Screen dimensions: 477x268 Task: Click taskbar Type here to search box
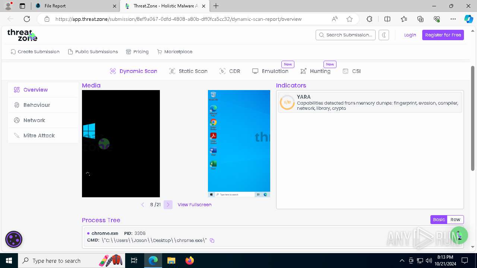coord(71,261)
